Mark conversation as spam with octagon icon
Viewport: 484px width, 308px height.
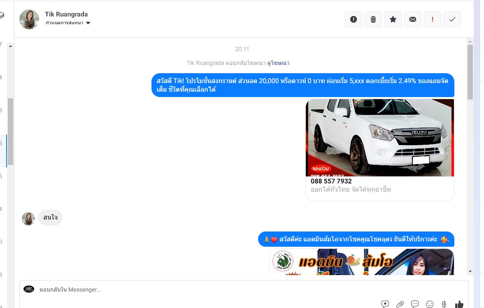click(354, 19)
